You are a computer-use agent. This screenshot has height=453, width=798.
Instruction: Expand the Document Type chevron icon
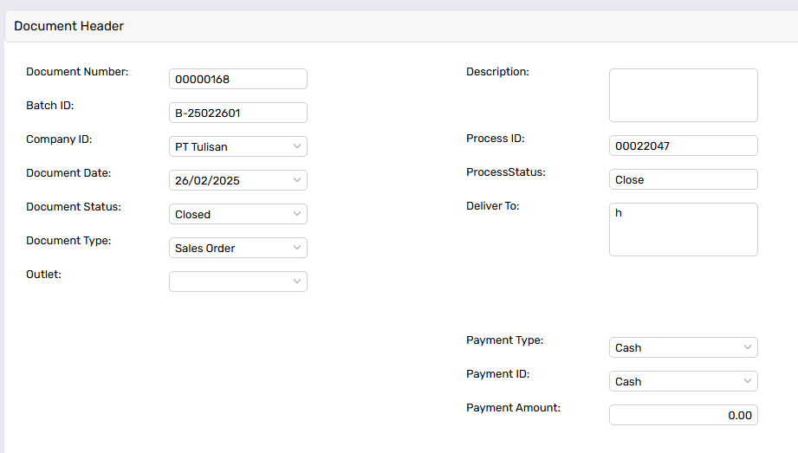[x=297, y=248]
